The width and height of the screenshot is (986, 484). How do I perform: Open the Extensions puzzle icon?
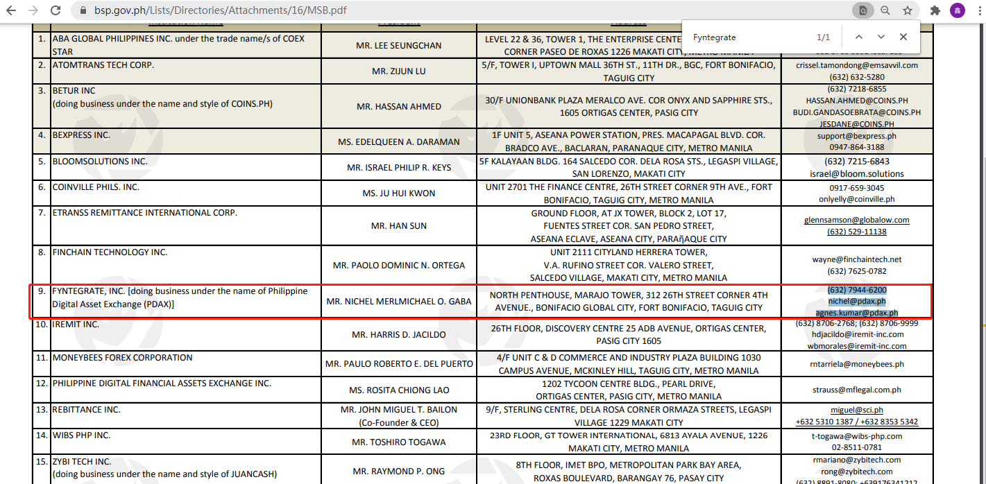pyautogui.click(x=935, y=10)
